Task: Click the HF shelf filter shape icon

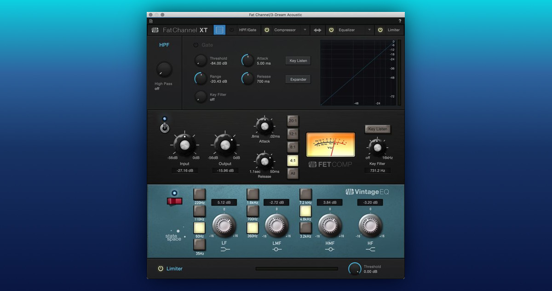Action: 370,249
